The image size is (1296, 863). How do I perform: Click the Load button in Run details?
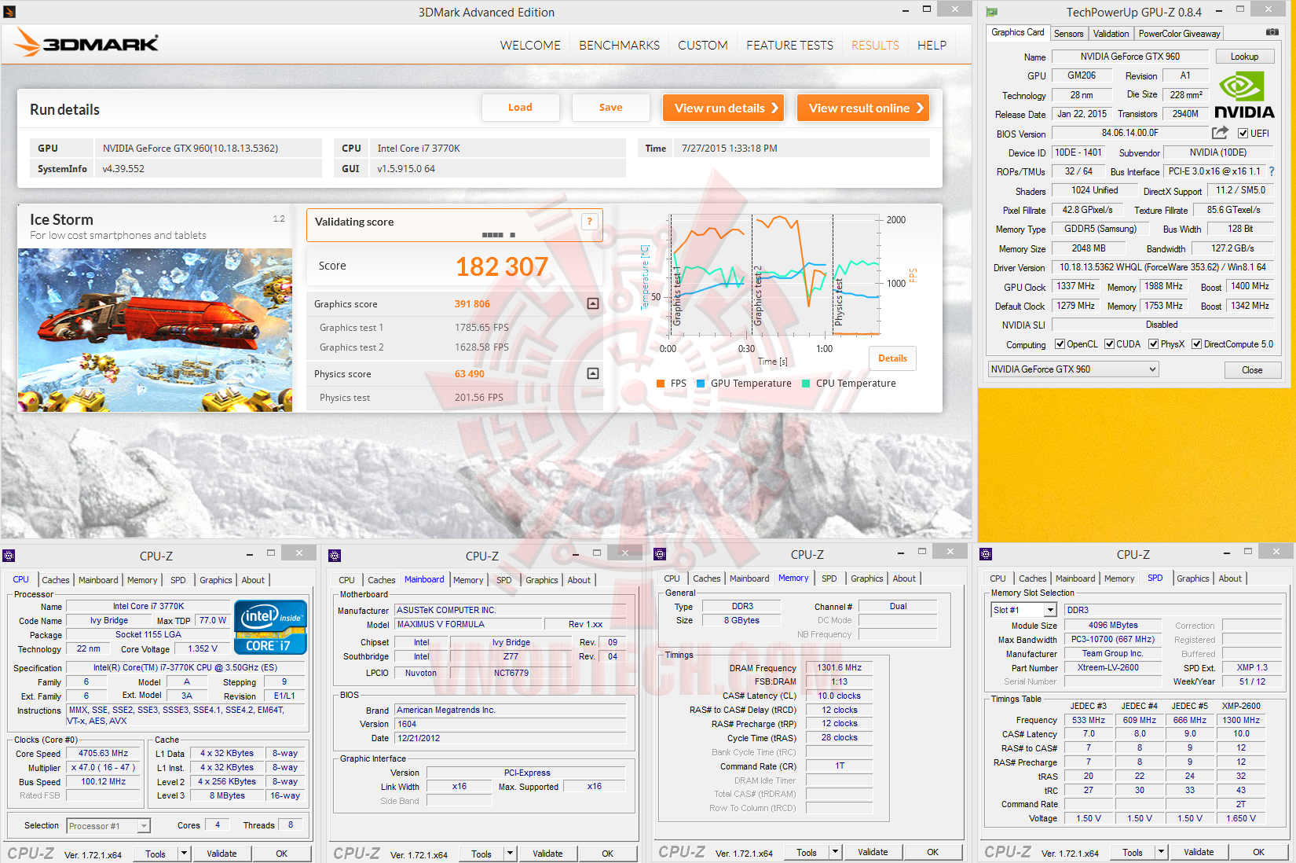[x=520, y=108]
